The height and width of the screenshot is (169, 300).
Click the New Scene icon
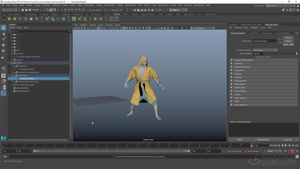pyautogui.click(x=23, y=10)
